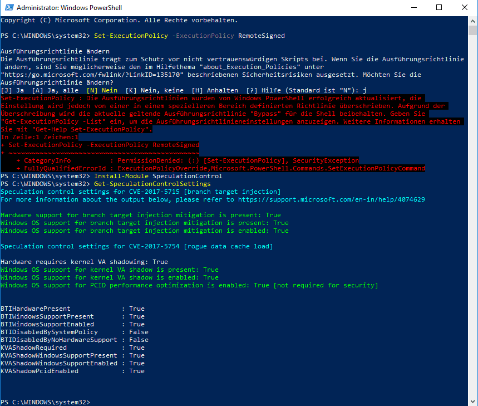Click the scrollbar down arrow
The height and width of the screenshot is (406, 478).
coord(472,402)
